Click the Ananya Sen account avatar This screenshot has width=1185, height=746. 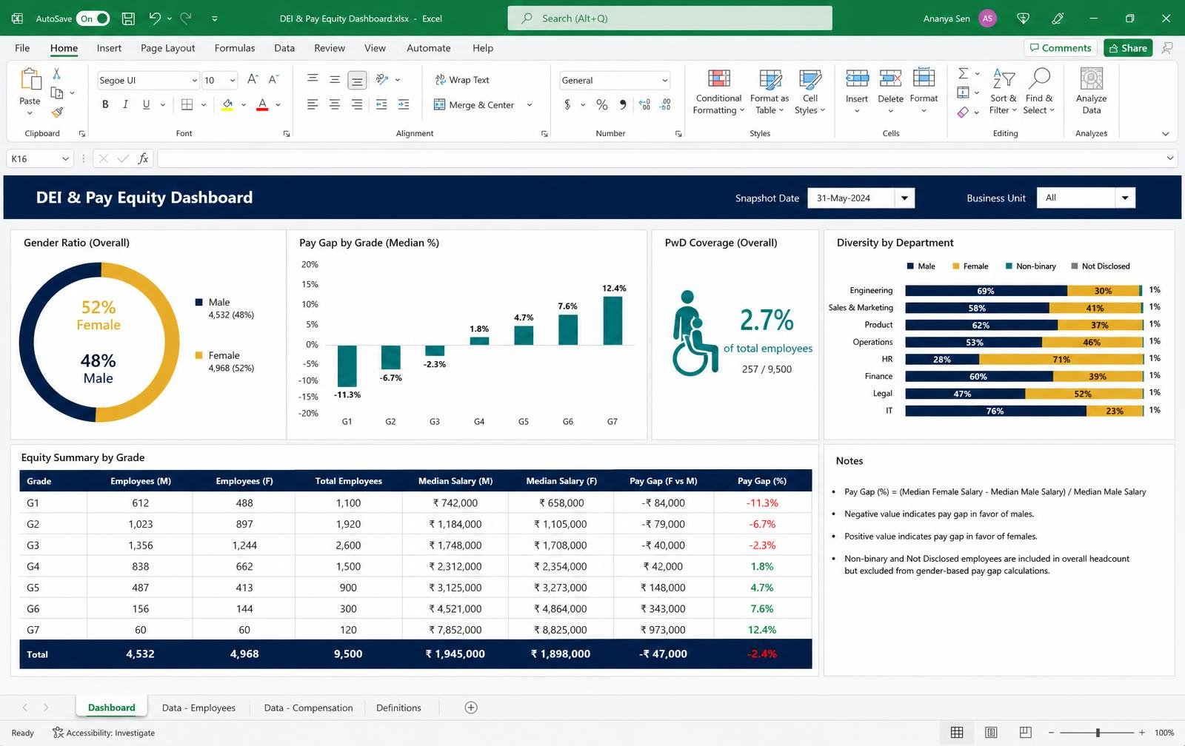[987, 19]
